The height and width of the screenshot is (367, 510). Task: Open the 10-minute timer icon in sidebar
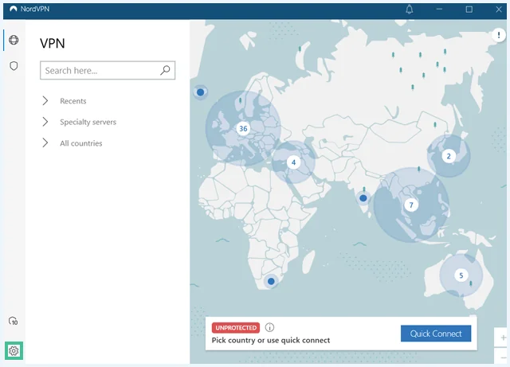click(14, 321)
